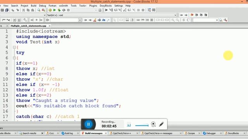Click the Jump back arrow near bookmarks
Viewport: 248px width, 139px height.
pos(181,15)
